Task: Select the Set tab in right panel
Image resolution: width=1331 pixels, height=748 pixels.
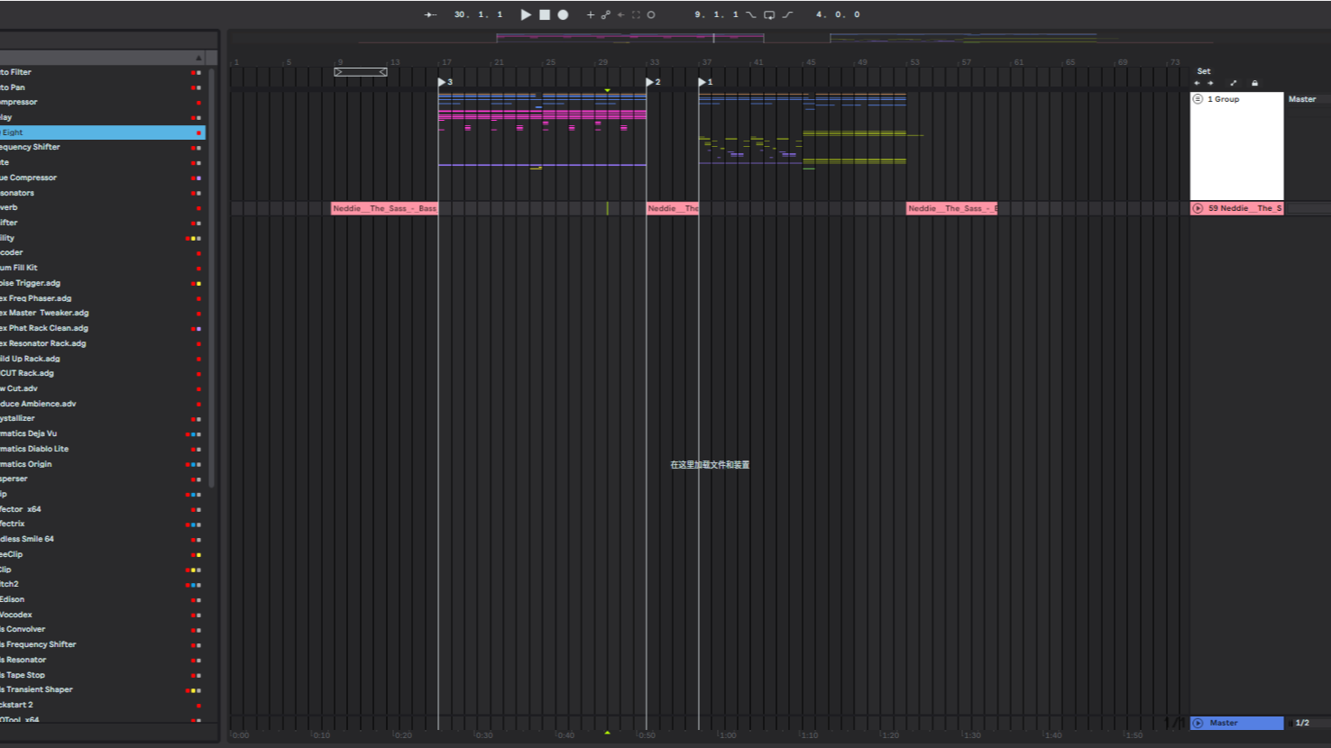Action: (1204, 71)
